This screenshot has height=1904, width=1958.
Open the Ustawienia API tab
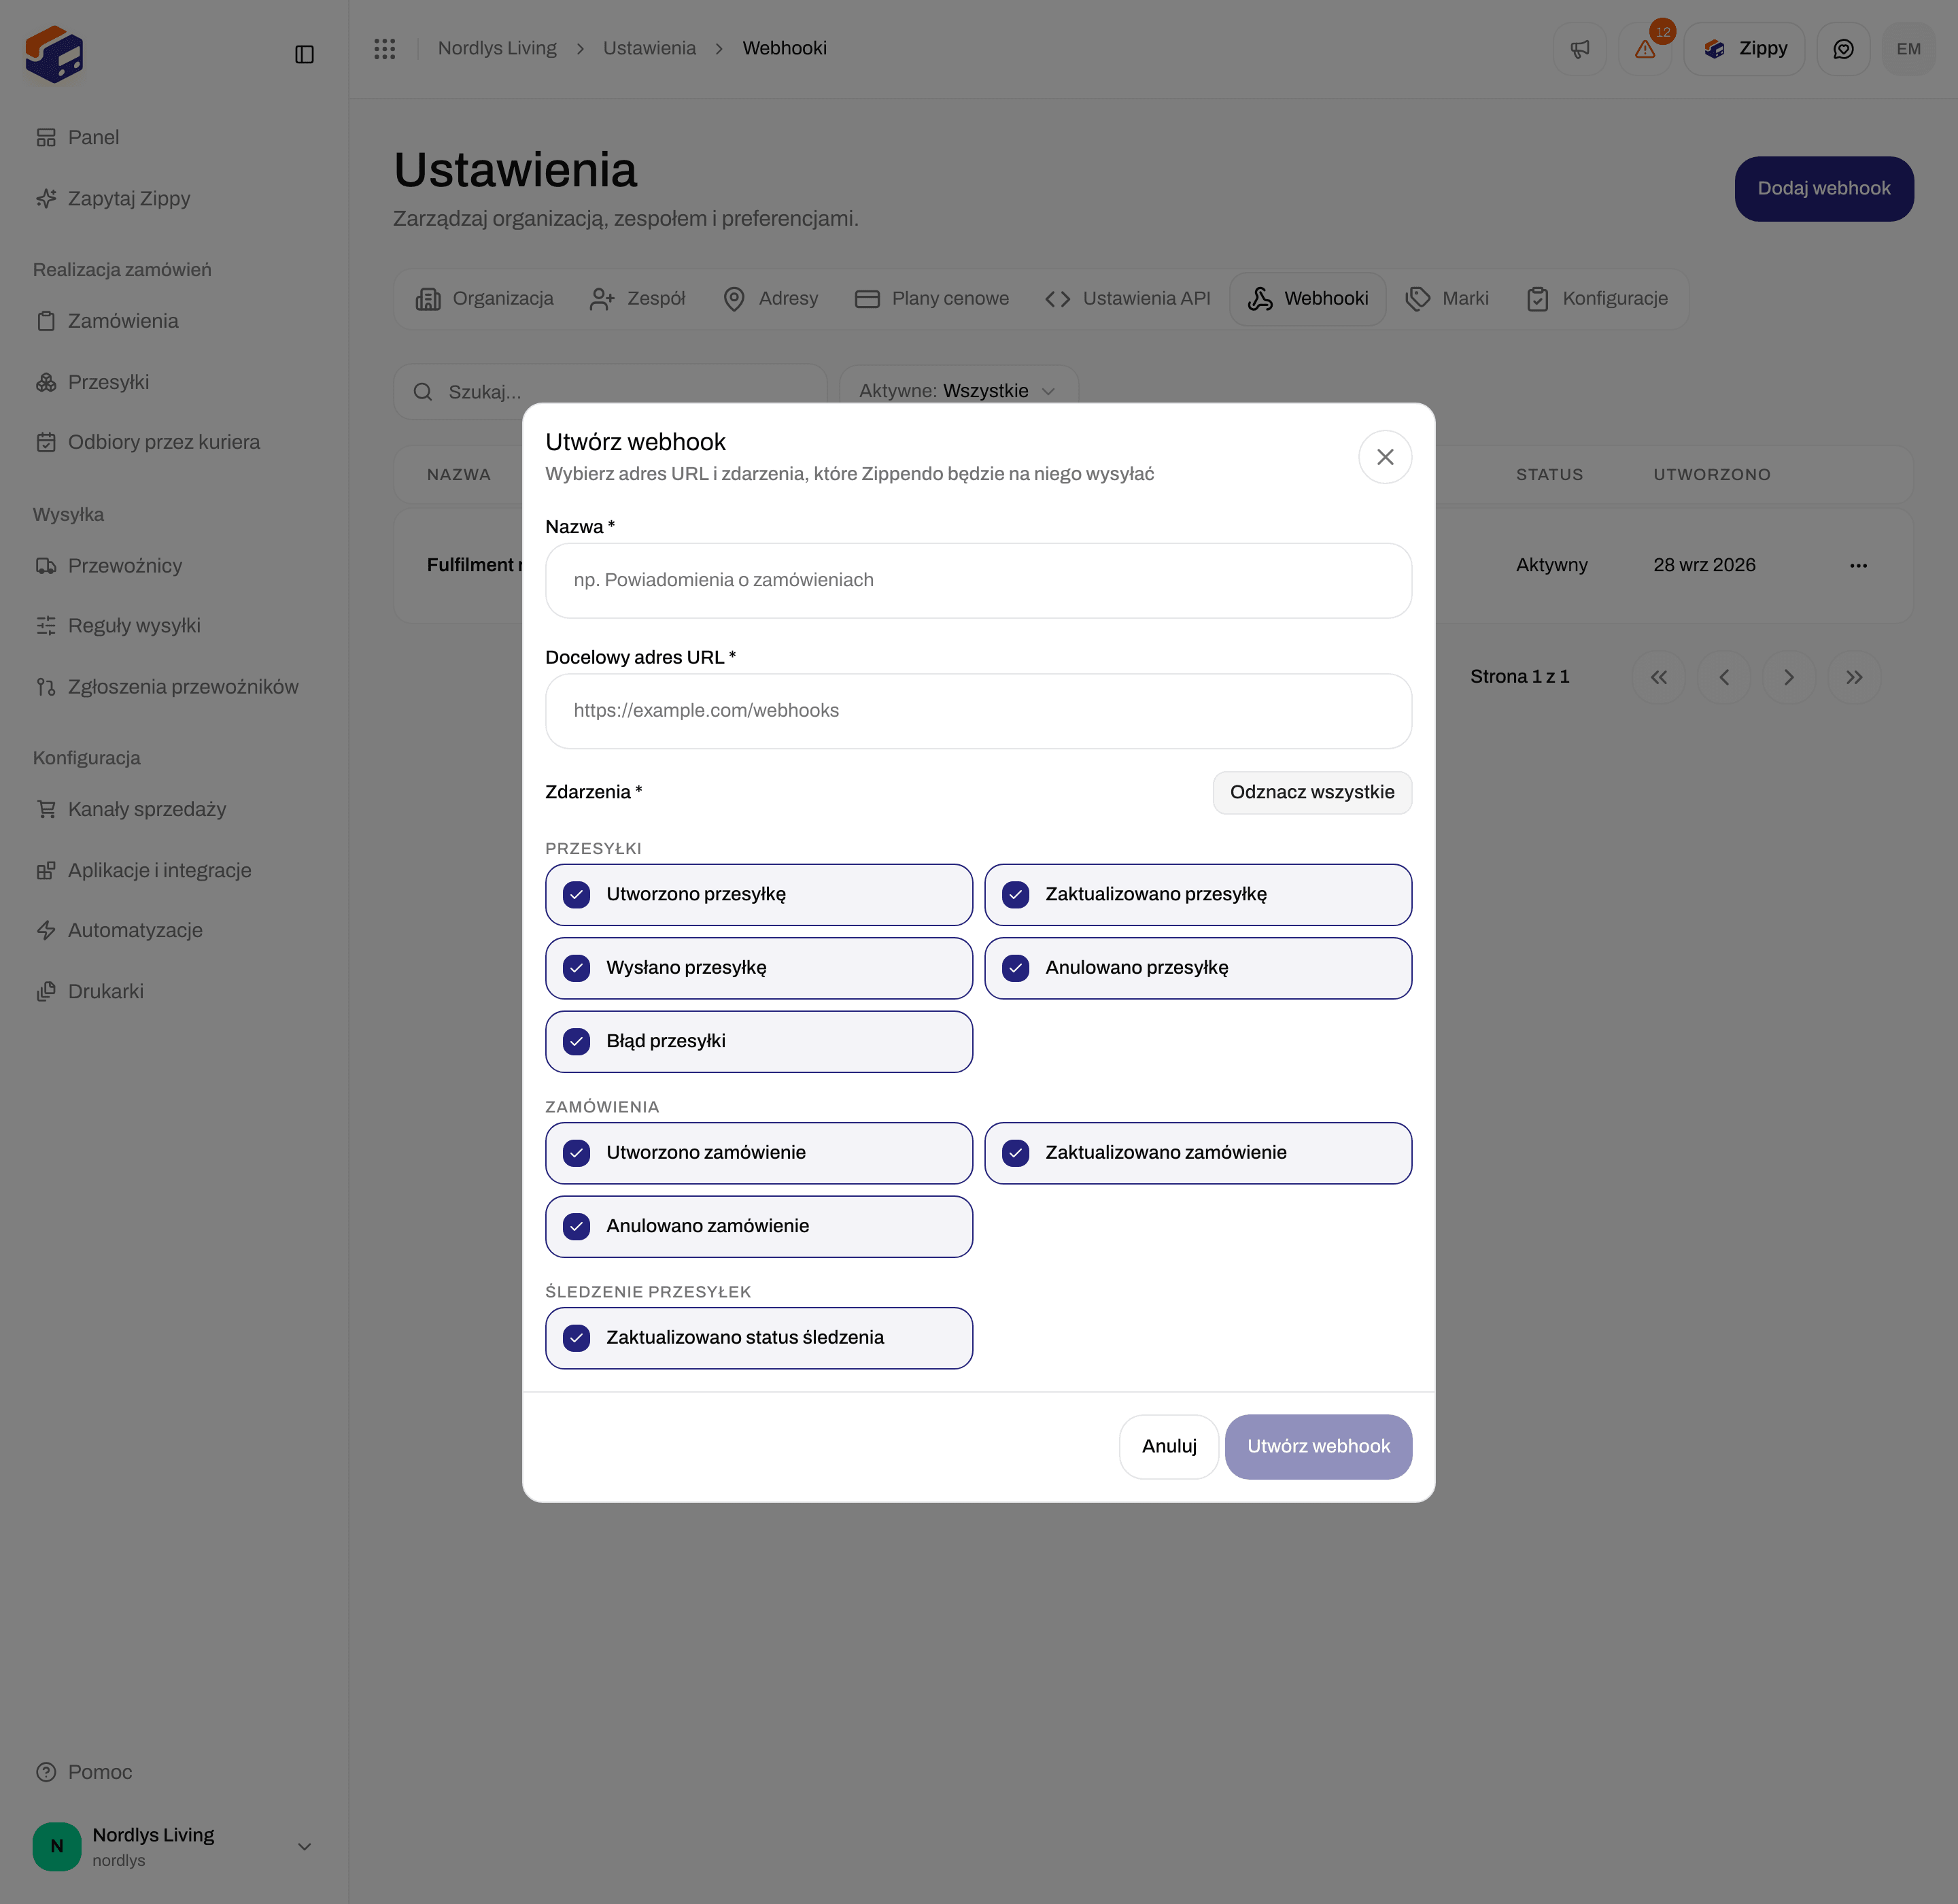tap(1128, 299)
